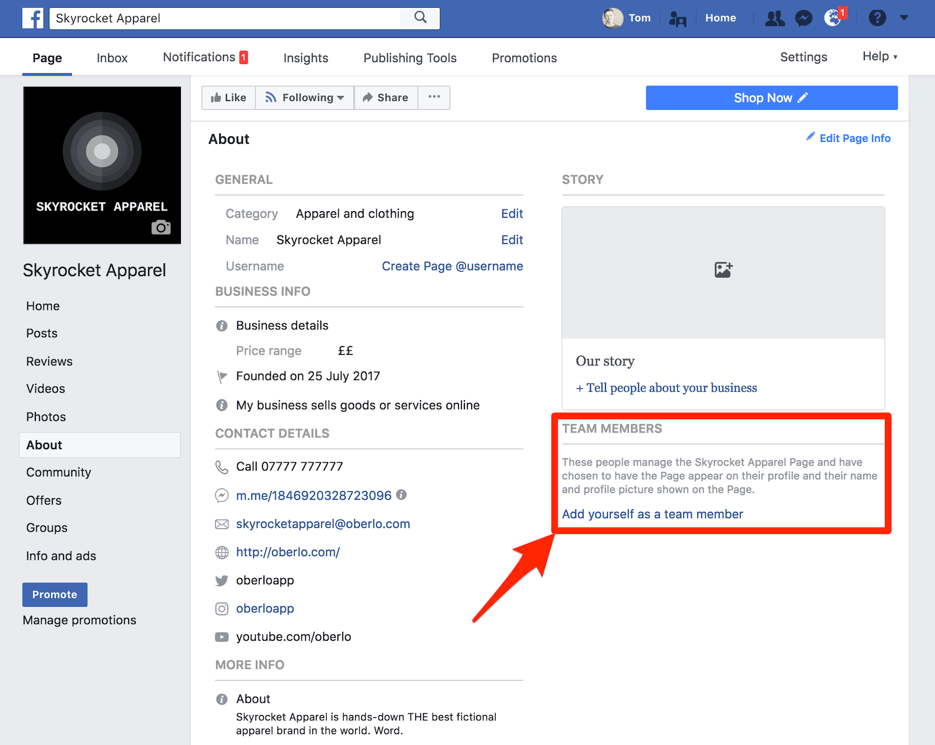
Task: Open the Notifications globe icon
Action: (x=832, y=18)
